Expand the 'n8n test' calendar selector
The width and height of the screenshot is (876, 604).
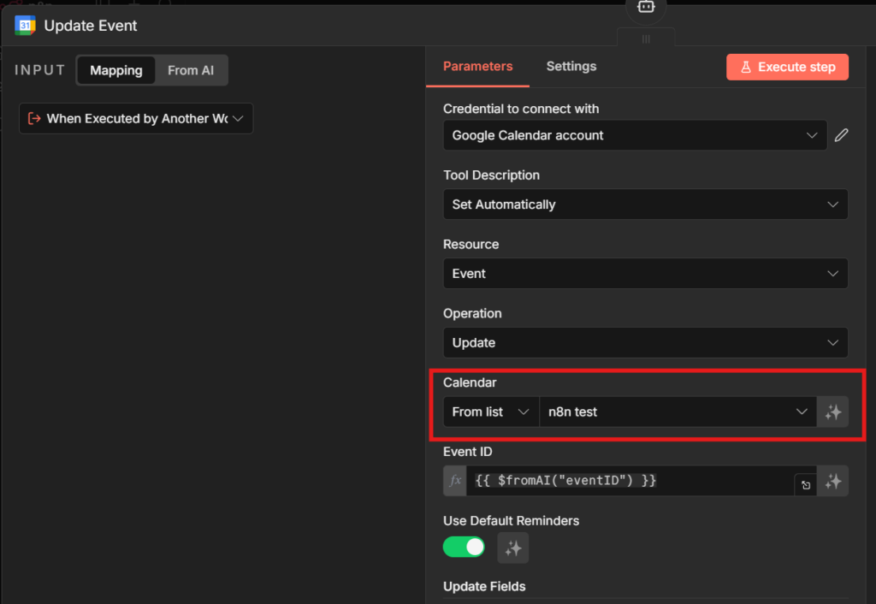tap(678, 412)
